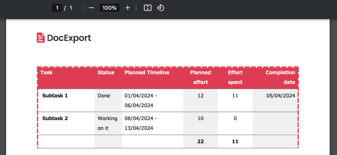Select the Subtask 1 cell

pos(66,100)
